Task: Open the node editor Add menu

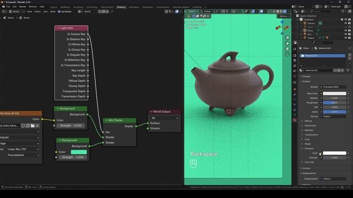Action: pyautogui.click(x=45, y=12)
